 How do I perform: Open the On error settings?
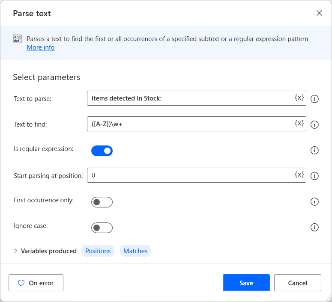(x=36, y=283)
